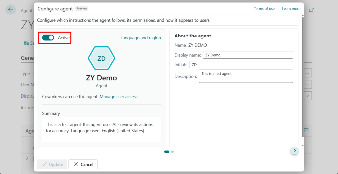Open Language and region settings
The width and height of the screenshot is (338, 174).
pyautogui.click(x=141, y=38)
